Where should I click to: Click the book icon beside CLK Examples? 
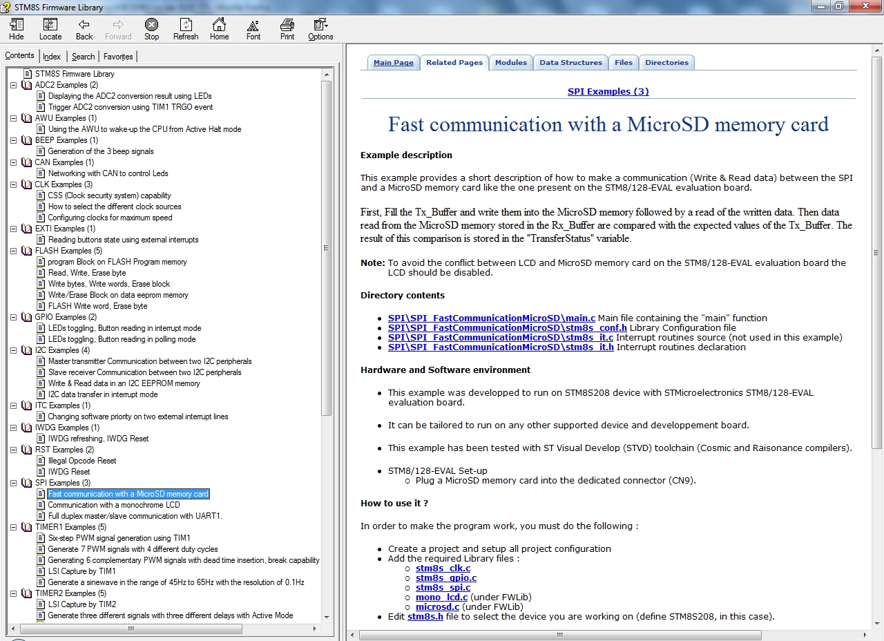tap(27, 184)
